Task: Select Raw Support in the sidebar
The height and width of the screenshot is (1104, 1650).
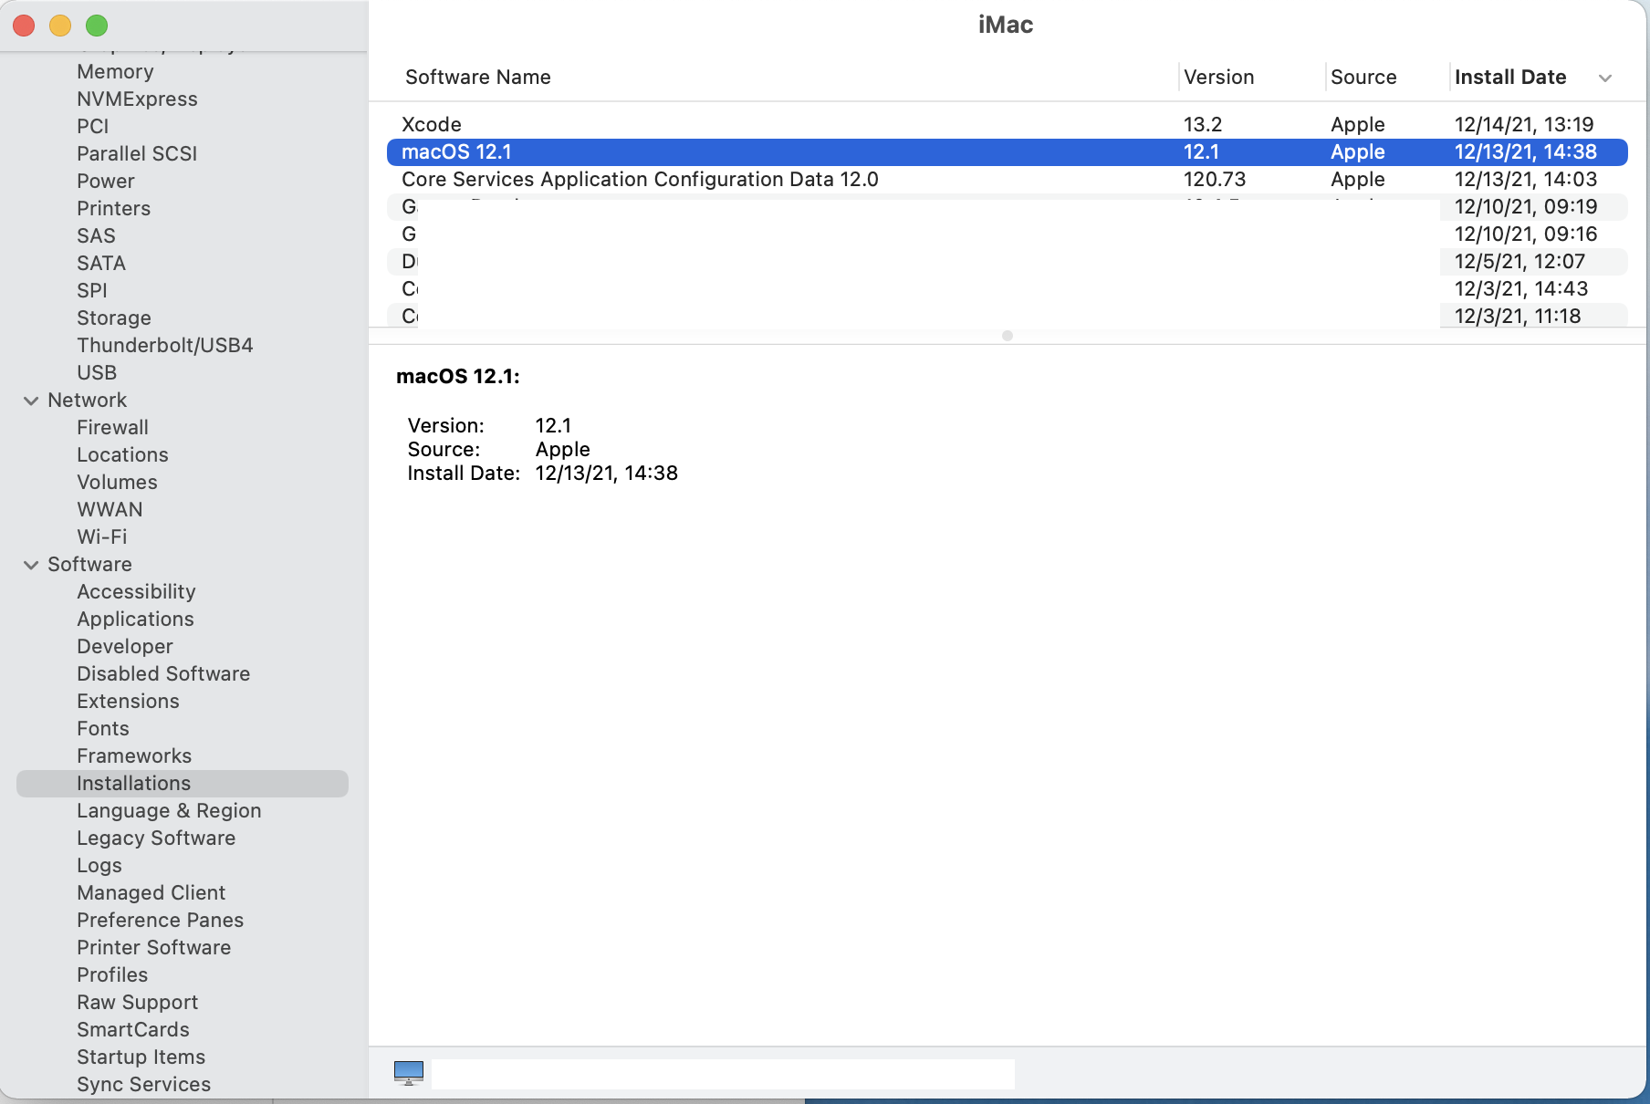Action: coord(138,1003)
